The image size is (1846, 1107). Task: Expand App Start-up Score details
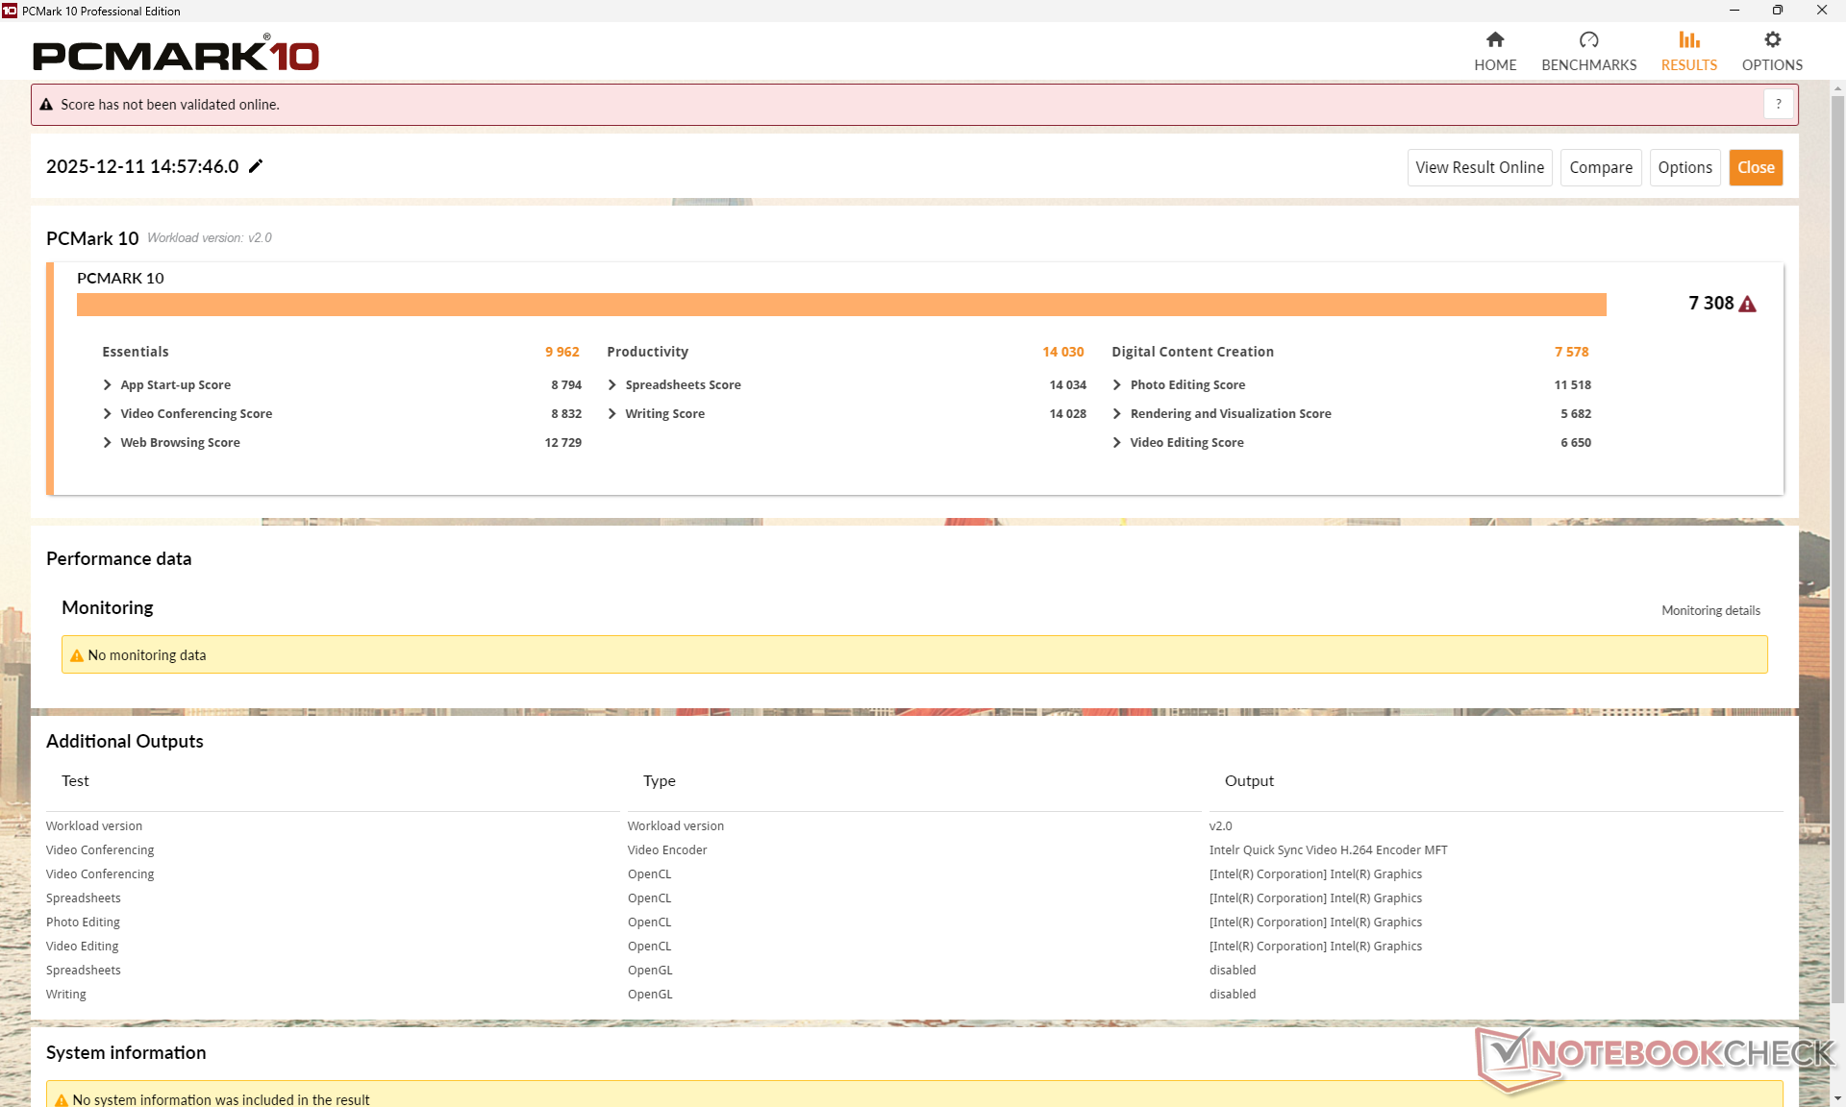pos(107,384)
